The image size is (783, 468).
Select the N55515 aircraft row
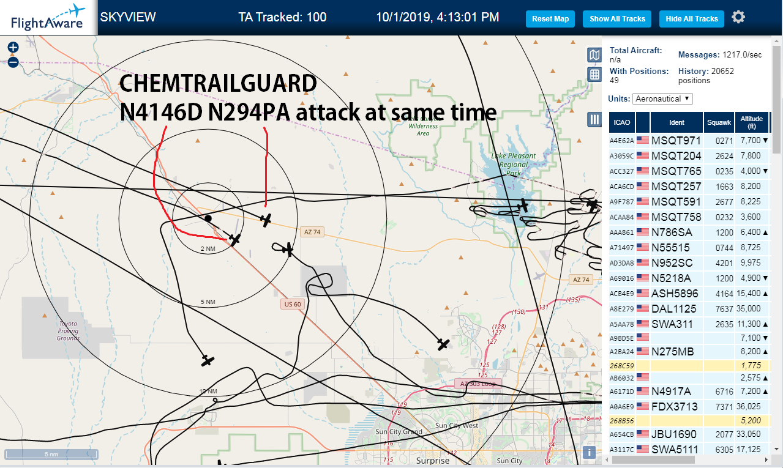(x=689, y=248)
